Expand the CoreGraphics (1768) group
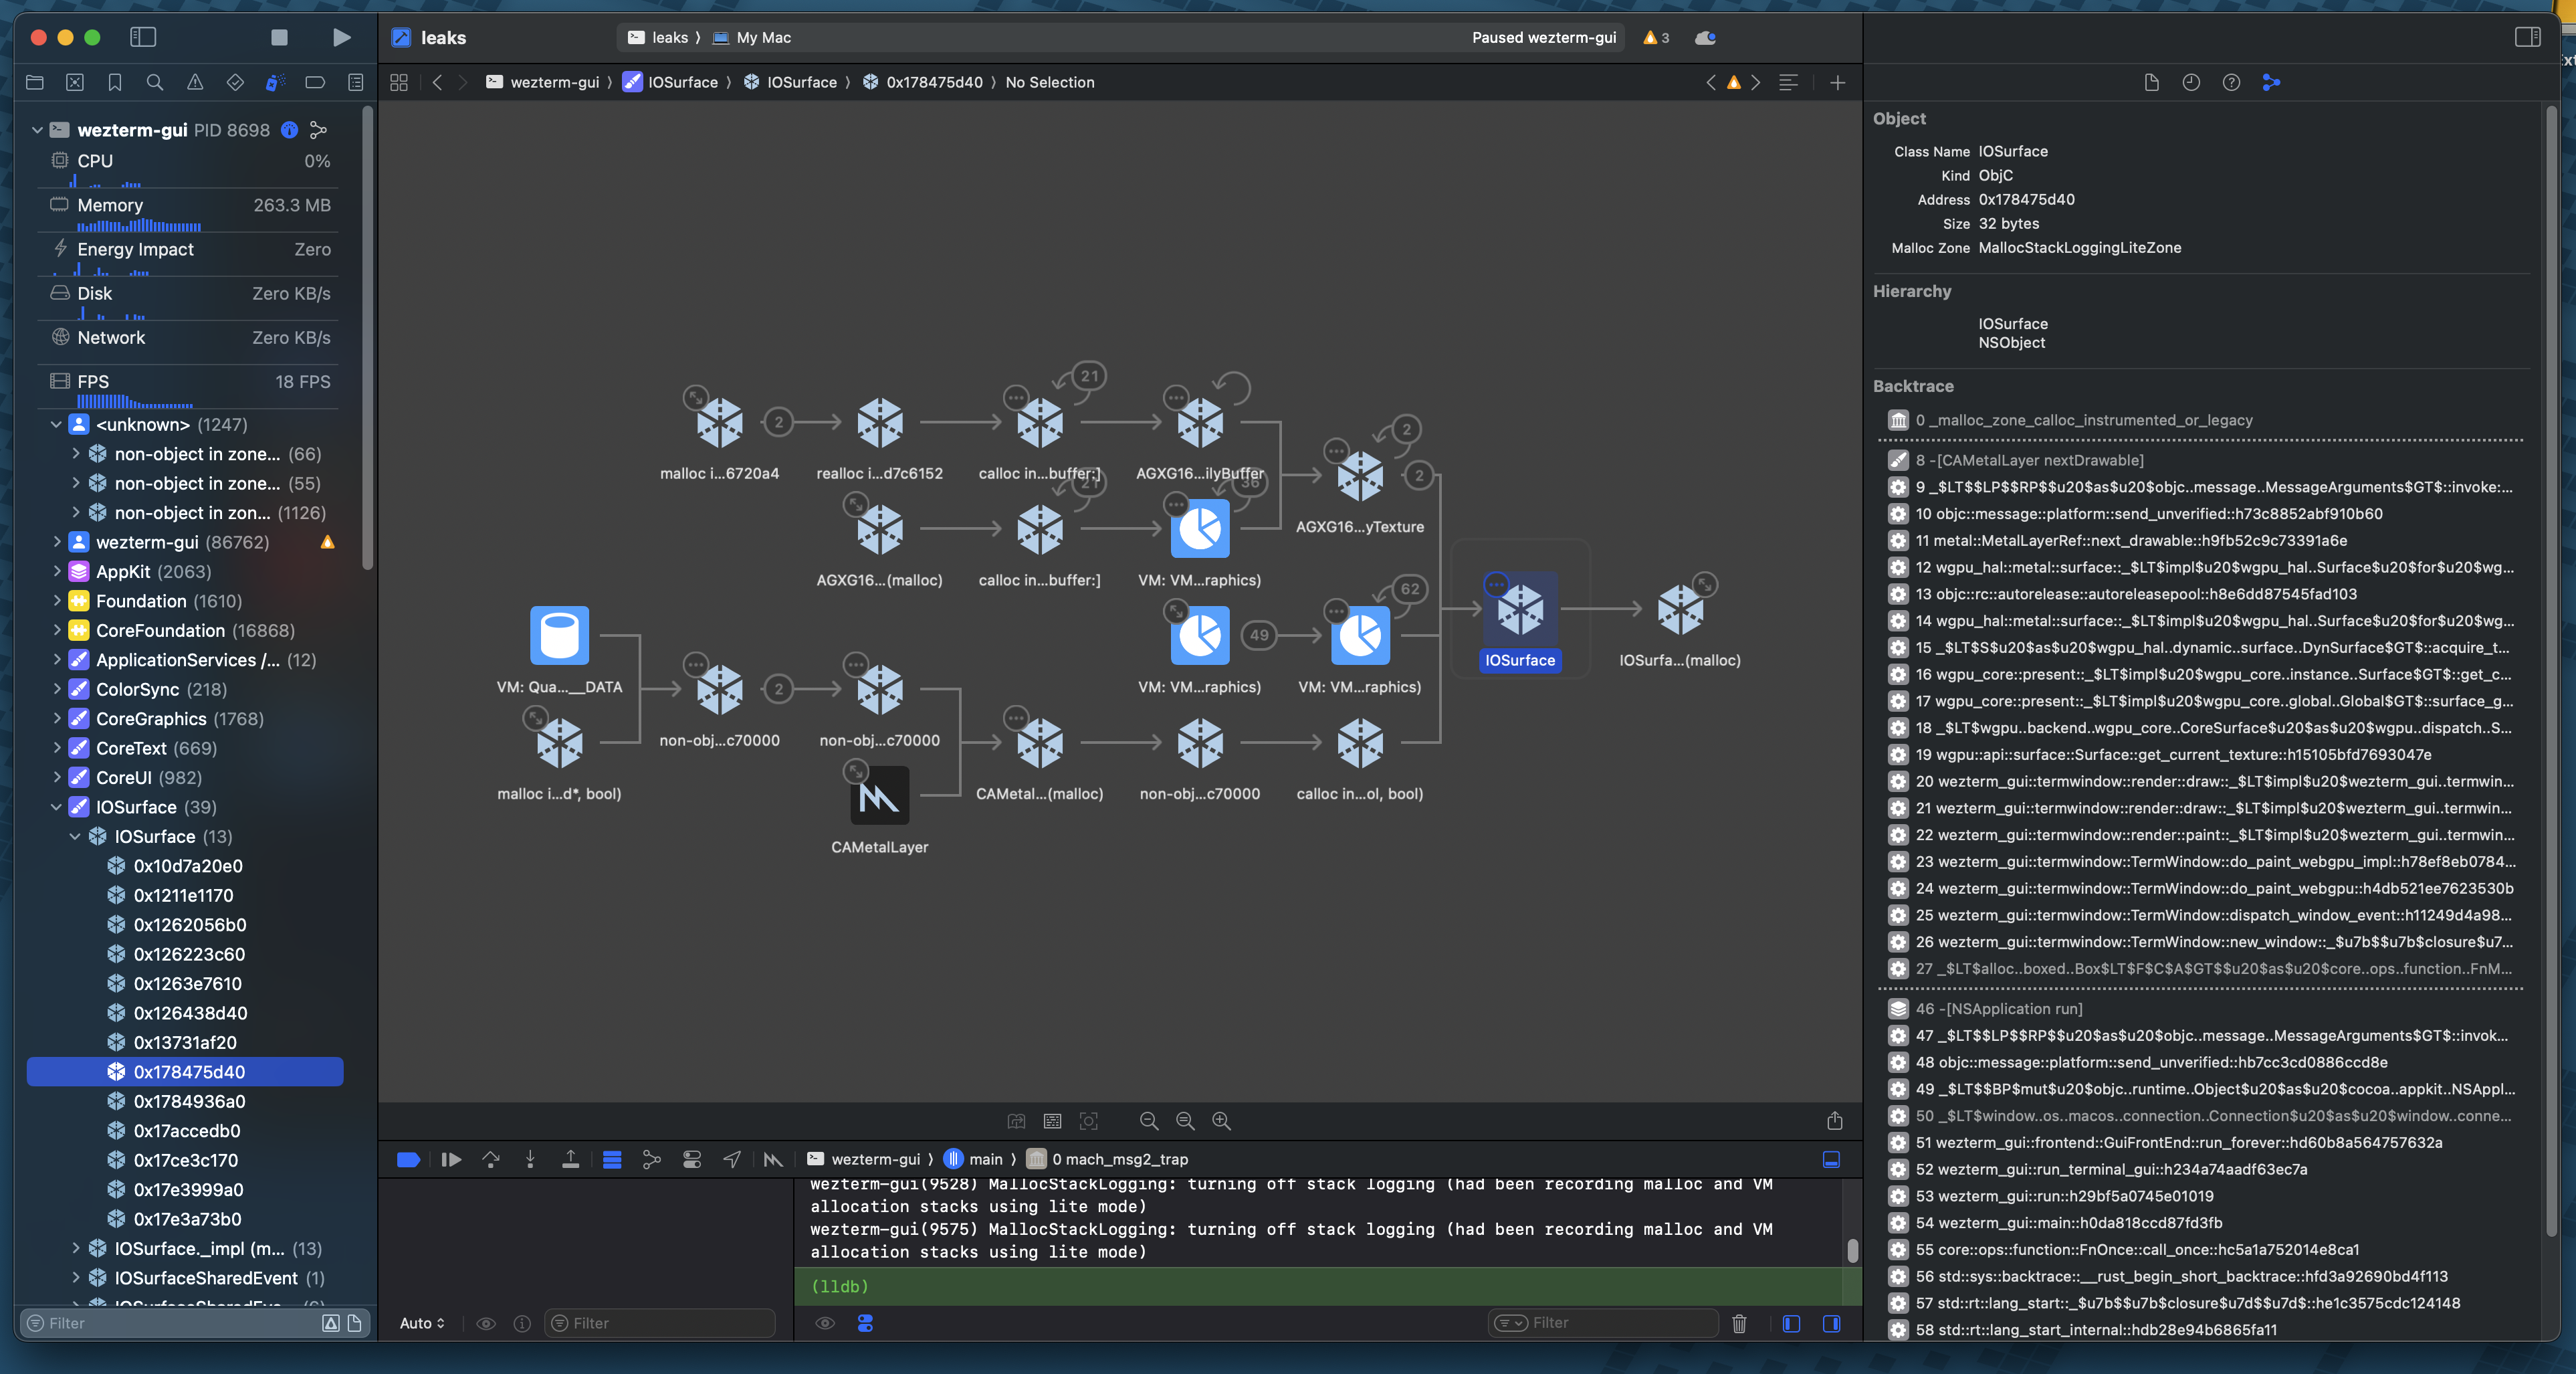Screen dimensions: 2576x1374 coord(56,719)
